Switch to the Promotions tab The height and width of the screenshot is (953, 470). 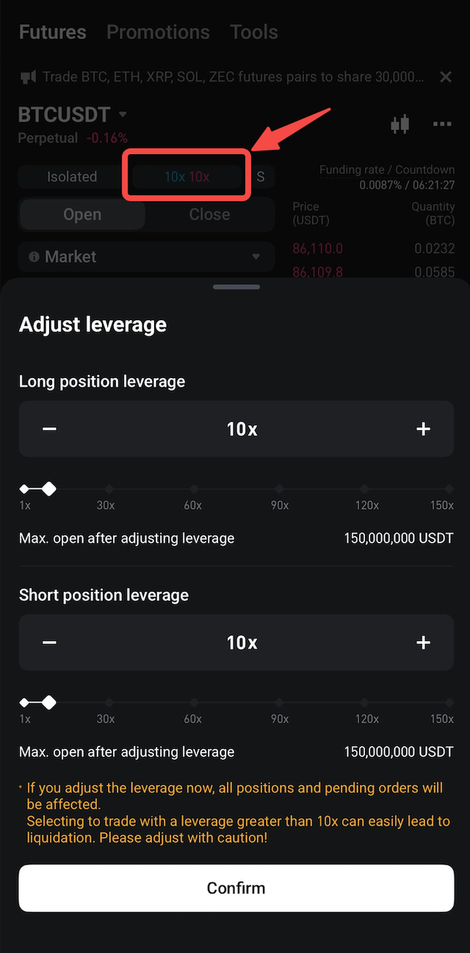click(158, 32)
